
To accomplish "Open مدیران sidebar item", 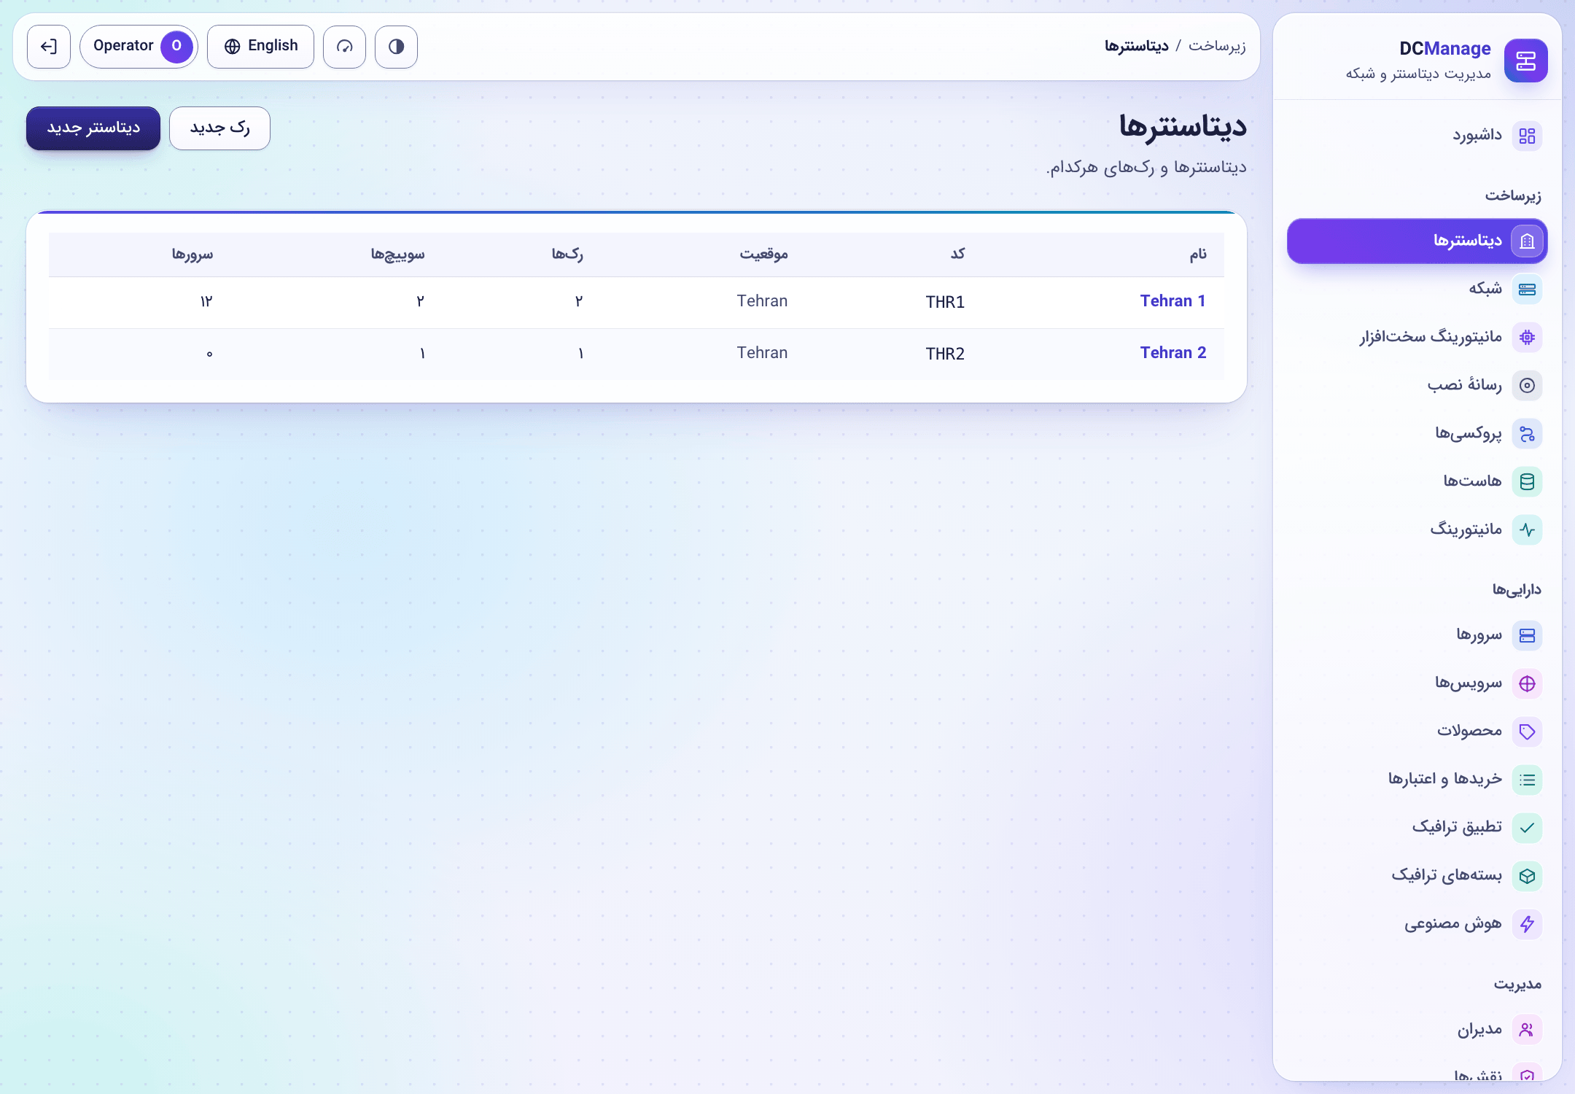I will [x=1417, y=1030].
